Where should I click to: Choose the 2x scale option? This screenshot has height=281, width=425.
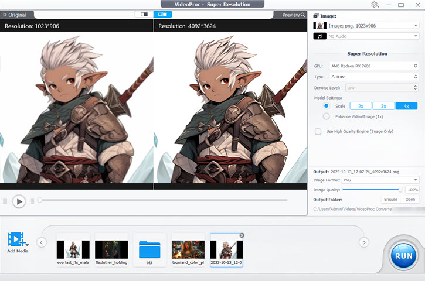pyautogui.click(x=361, y=106)
